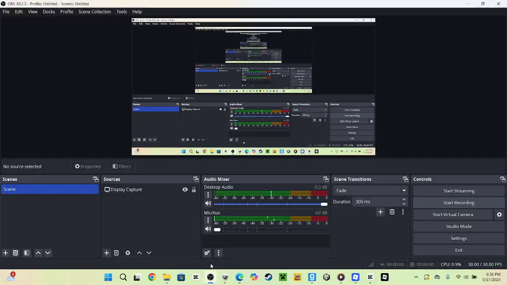Move source down arrow in Sources panel
This screenshot has width=507, height=285.
[x=149, y=253]
